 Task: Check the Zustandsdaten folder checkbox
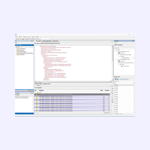(17, 52)
